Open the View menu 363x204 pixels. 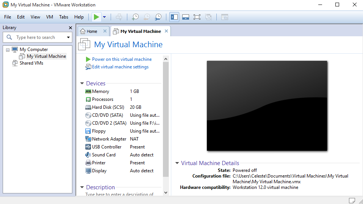click(35, 17)
